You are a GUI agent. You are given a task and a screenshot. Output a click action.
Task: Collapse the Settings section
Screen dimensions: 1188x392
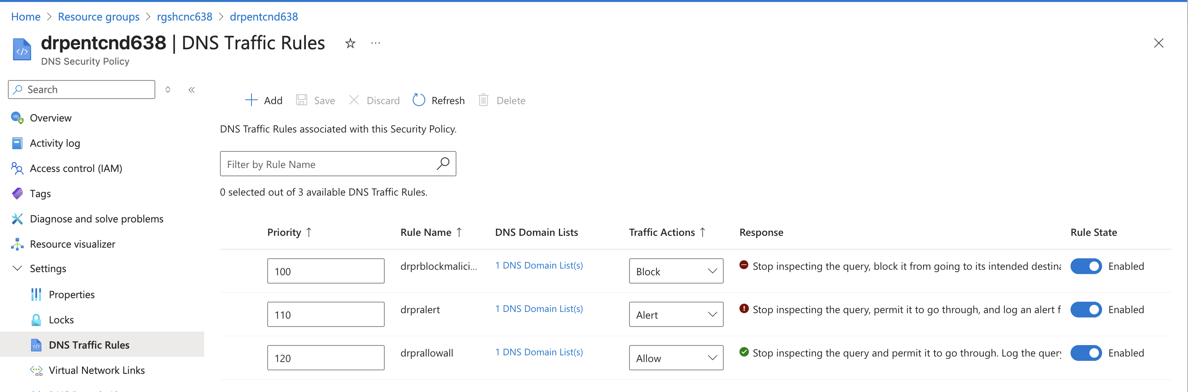[17, 268]
